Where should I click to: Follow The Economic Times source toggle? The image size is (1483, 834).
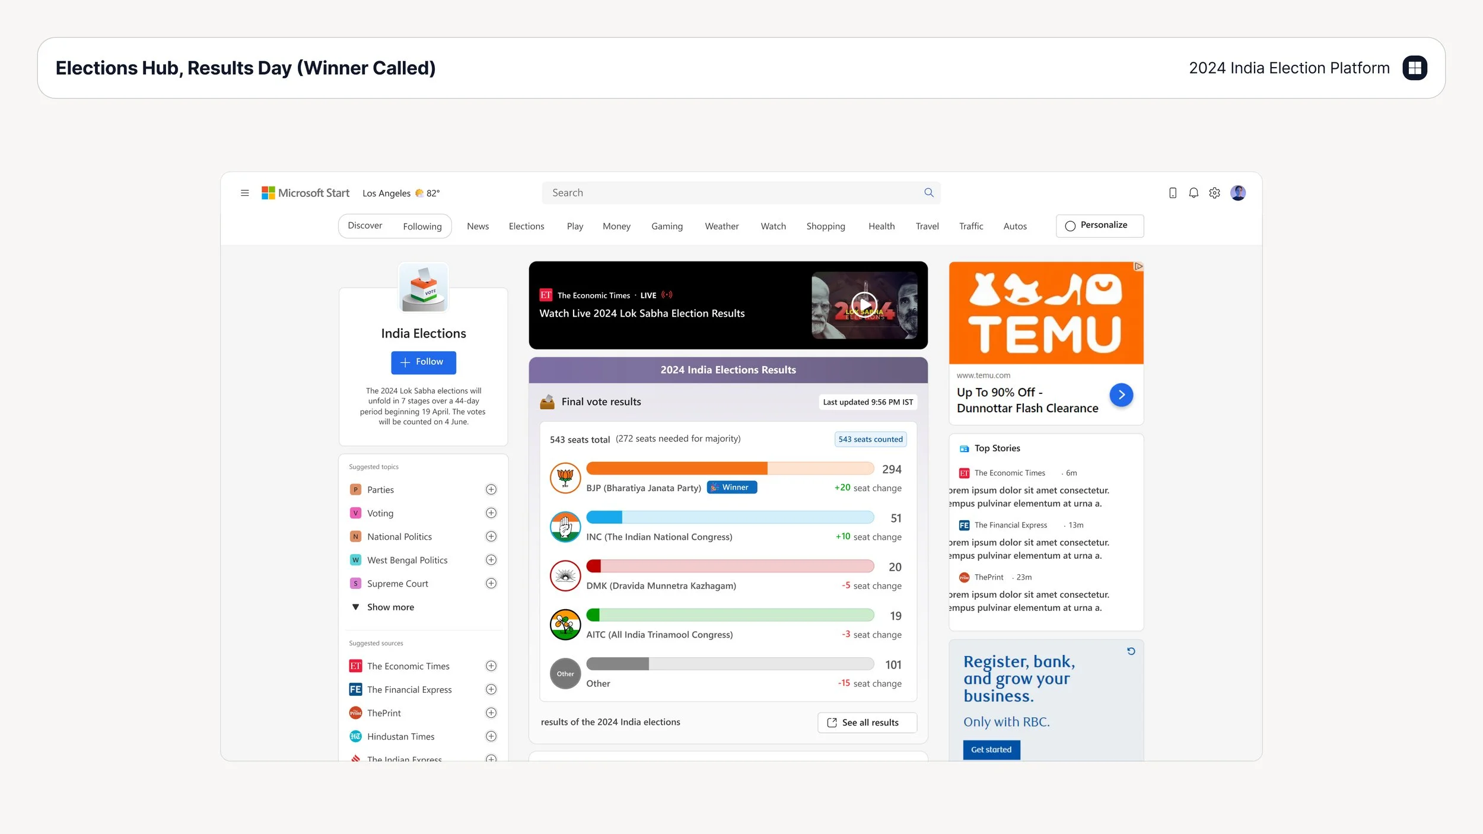[491, 666]
